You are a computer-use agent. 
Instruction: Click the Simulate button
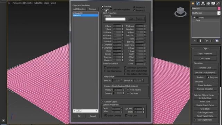[200, 77]
